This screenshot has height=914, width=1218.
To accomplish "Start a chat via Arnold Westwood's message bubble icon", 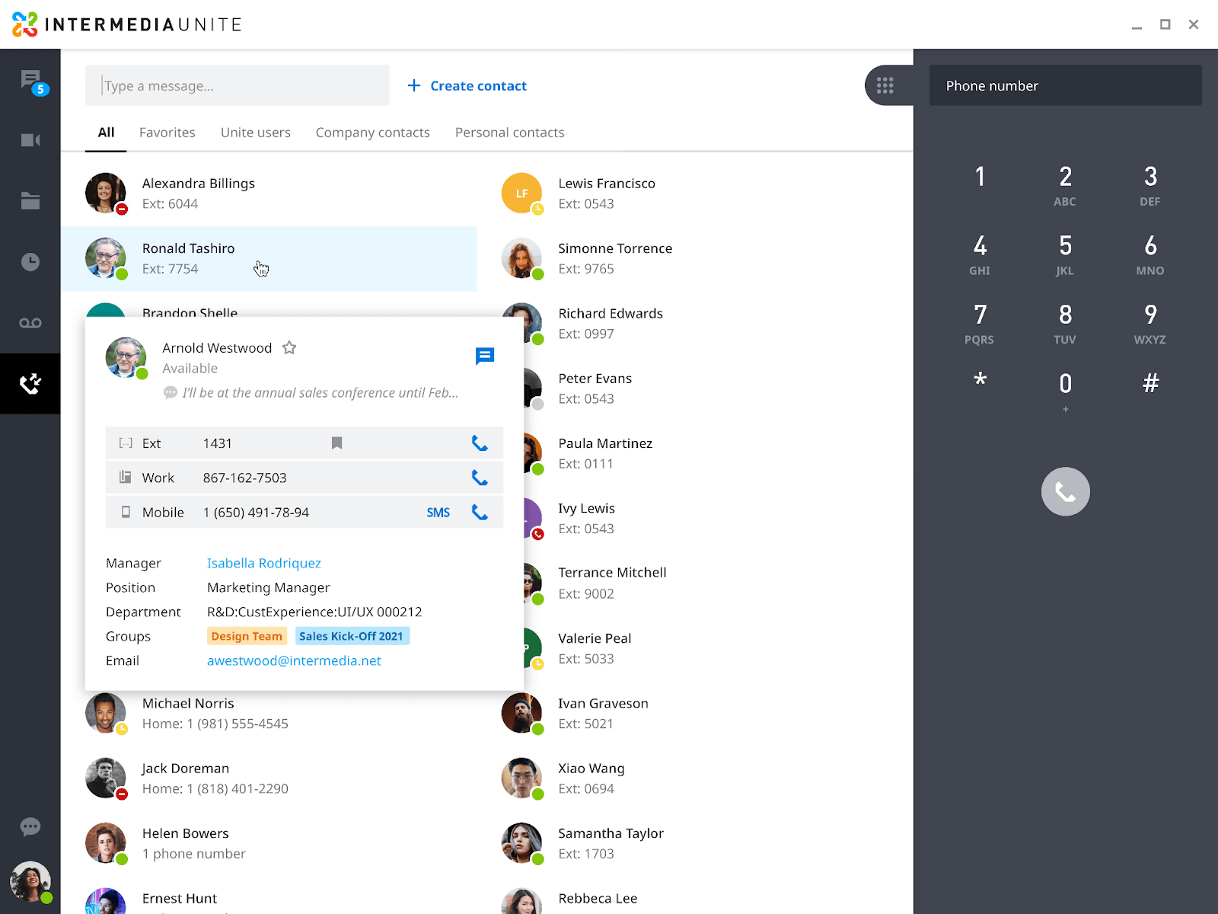I will click(485, 356).
